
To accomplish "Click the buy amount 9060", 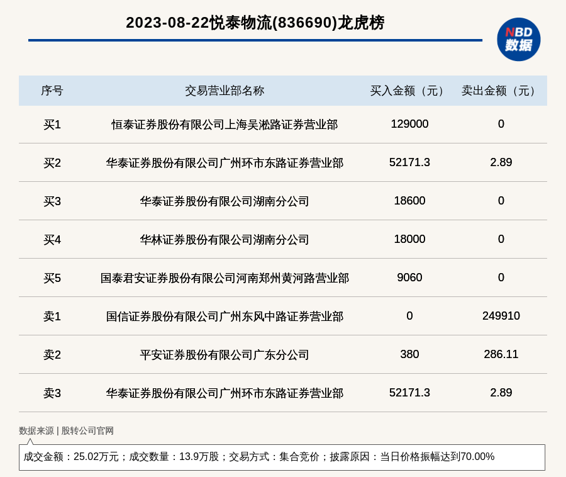I will click(x=409, y=278).
